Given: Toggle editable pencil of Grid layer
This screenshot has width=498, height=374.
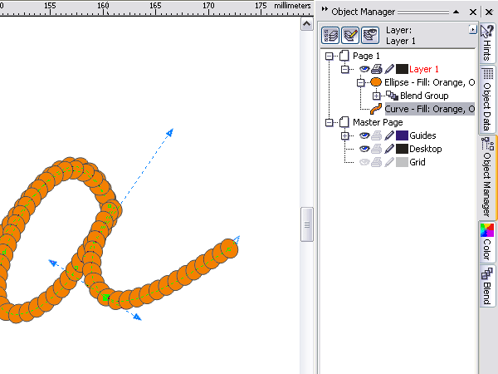Looking at the screenshot, I should (x=389, y=162).
